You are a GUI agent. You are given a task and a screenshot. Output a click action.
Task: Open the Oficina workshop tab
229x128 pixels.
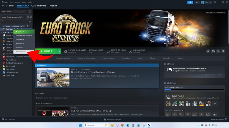pos(153,58)
